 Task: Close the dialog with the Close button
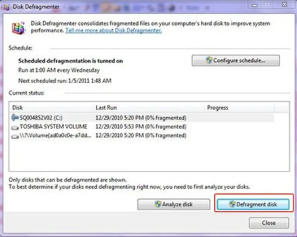pyautogui.click(x=269, y=223)
